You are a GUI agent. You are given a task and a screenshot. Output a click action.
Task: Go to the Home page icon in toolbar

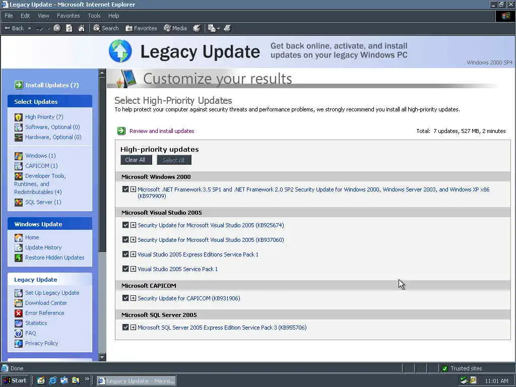[81, 28]
